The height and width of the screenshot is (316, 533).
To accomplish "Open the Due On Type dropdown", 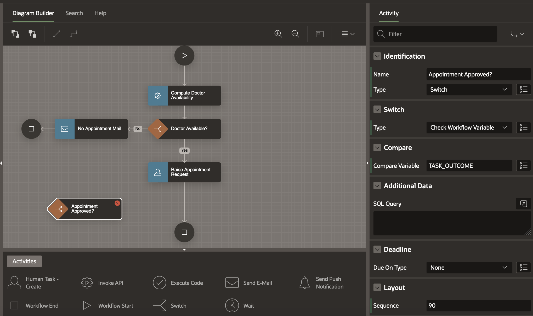I will [x=469, y=268].
